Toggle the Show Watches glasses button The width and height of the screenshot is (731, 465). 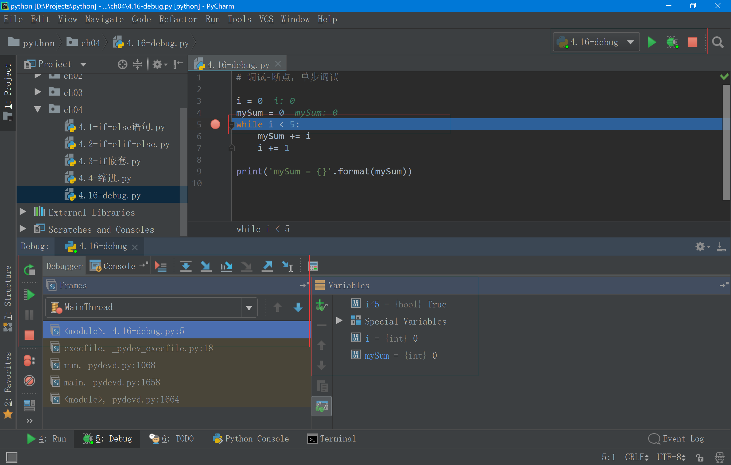(321, 406)
